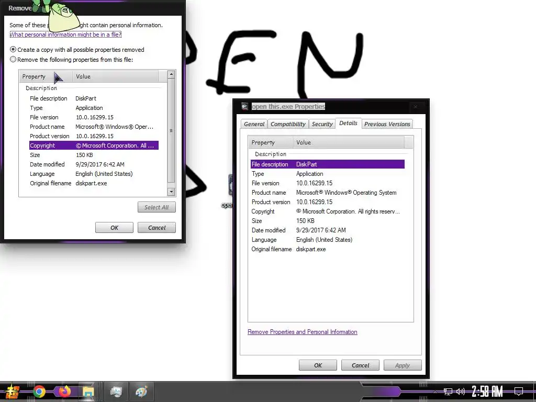Close the open this.exe Properties window
The width and height of the screenshot is (536, 402).
[416, 107]
